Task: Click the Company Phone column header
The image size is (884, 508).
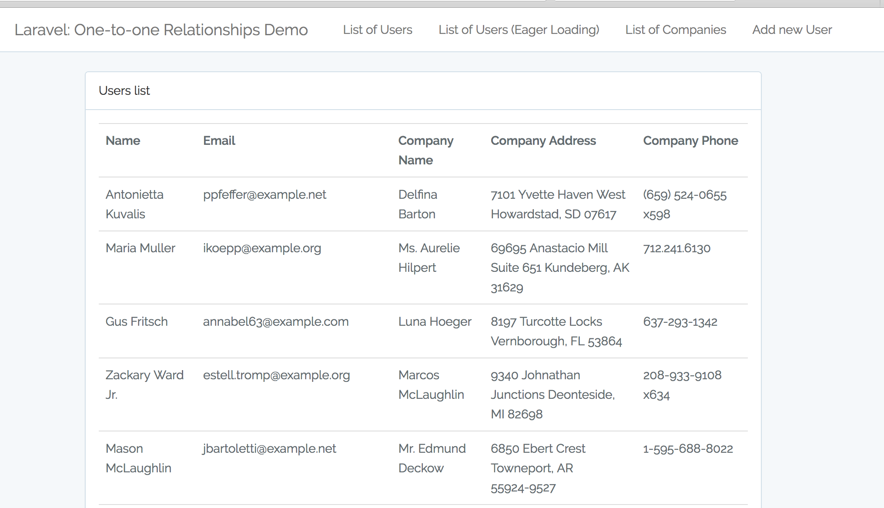Action: tap(690, 141)
